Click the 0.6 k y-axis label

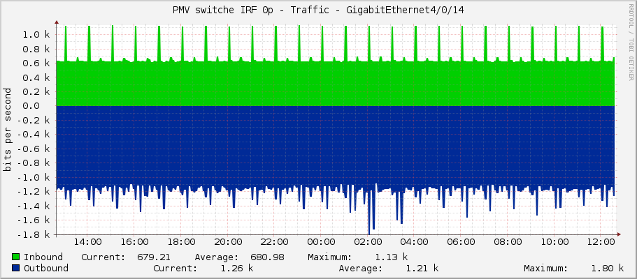click(x=37, y=63)
